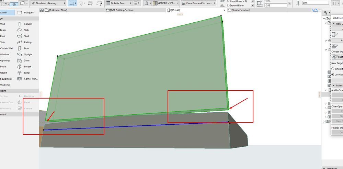Click the flip wall direction arrow icon
Viewport: 343px width, 169px height.
(x=137, y=3)
